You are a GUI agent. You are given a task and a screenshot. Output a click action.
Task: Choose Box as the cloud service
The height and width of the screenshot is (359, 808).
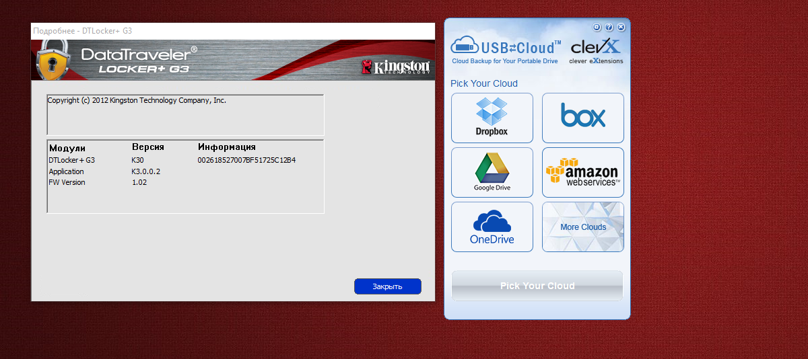click(x=583, y=118)
